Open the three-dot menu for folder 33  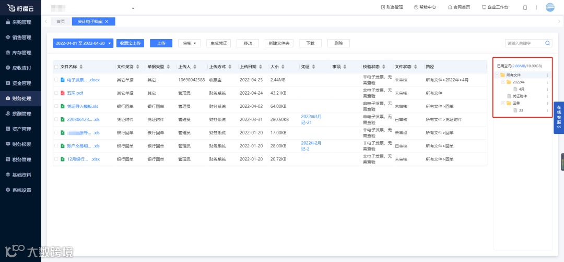[x=547, y=110]
